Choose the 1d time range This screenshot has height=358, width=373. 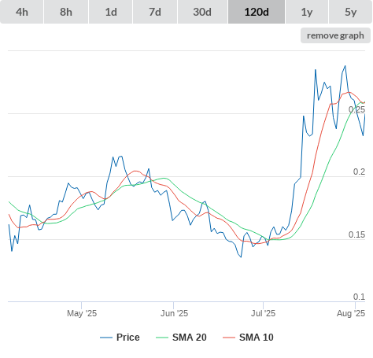click(x=111, y=12)
